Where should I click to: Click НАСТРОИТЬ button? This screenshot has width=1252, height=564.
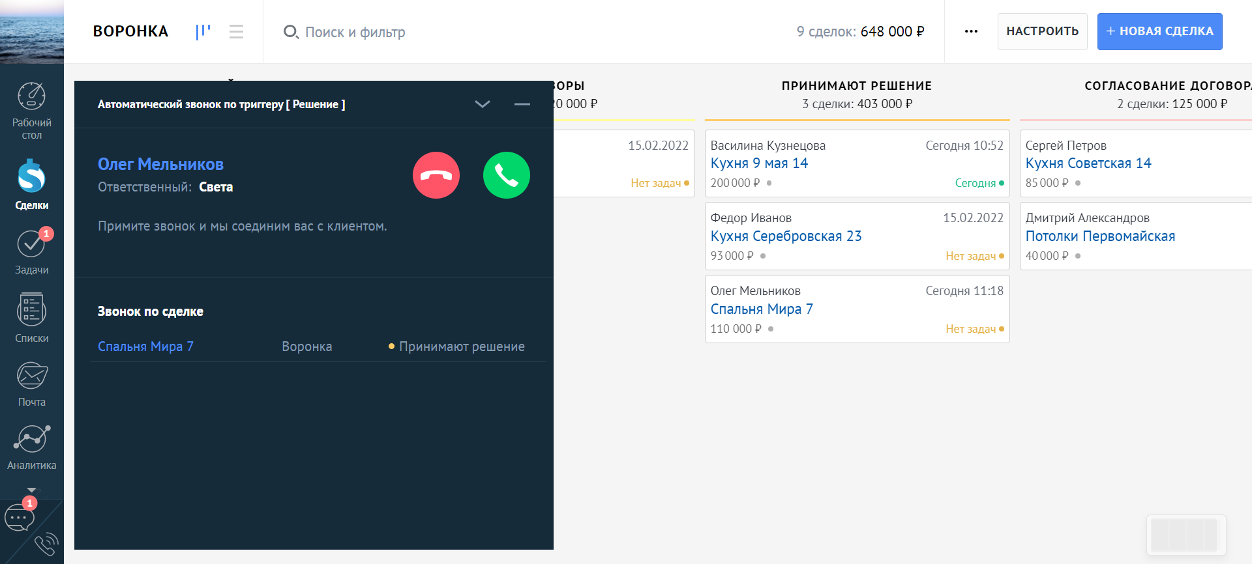1042,31
